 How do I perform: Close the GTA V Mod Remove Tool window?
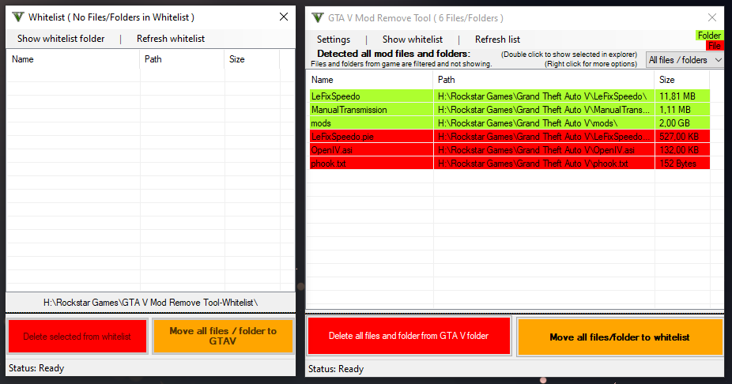712,17
